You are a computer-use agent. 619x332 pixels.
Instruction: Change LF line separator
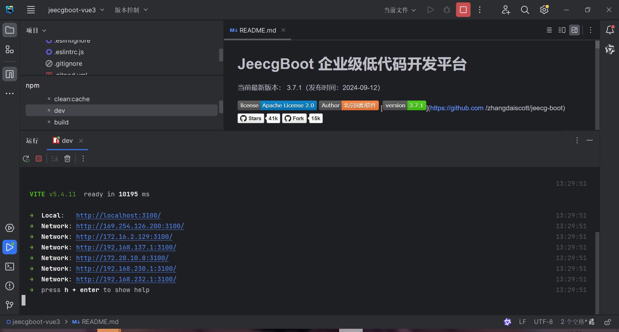pos(523,322)
